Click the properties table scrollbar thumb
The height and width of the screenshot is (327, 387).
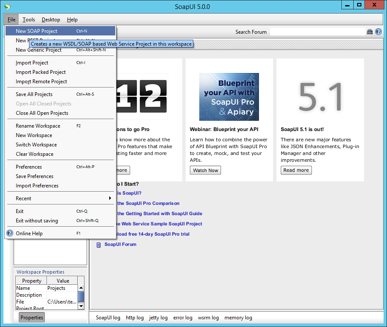[81, 297]
